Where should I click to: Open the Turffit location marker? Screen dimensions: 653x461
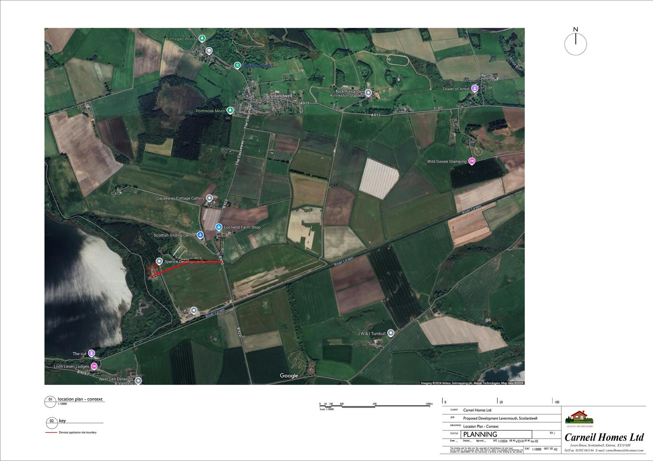tap(194, 311)
